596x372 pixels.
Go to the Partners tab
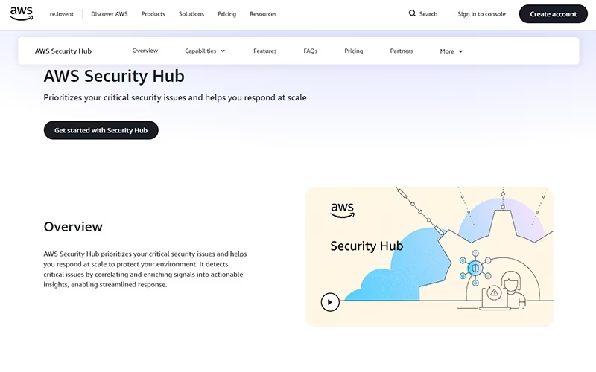click(x=402, y=51)
